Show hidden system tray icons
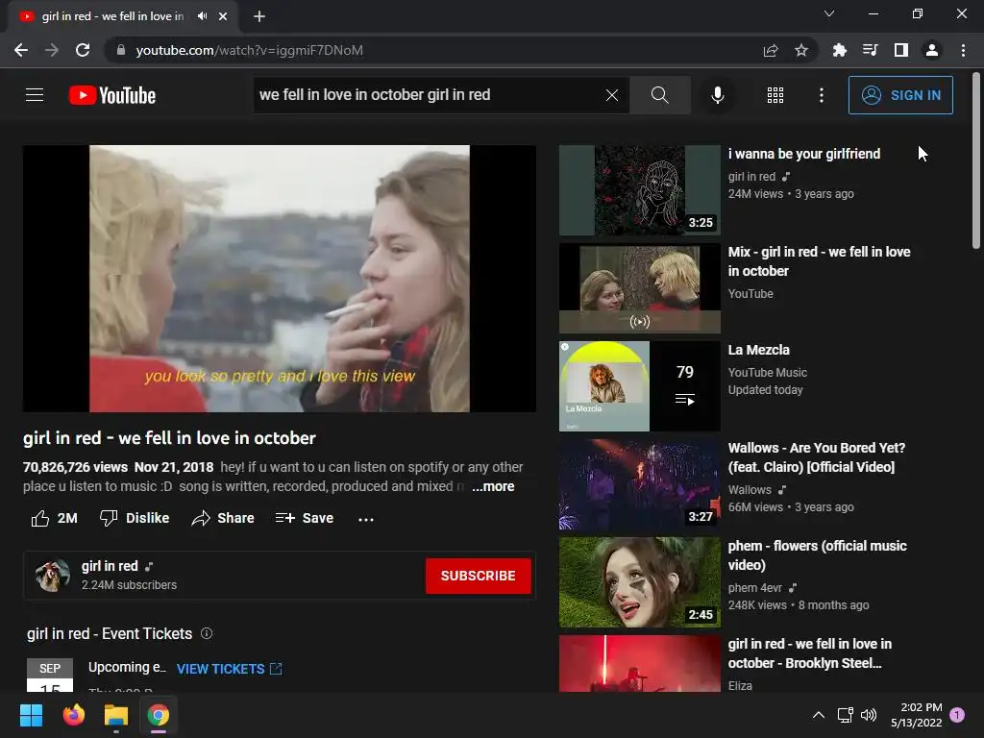This screenshot has height=738, width=984. click(819, 715)
